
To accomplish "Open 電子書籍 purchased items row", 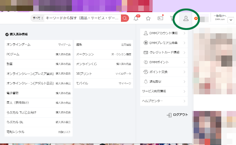I will [38, 93].
